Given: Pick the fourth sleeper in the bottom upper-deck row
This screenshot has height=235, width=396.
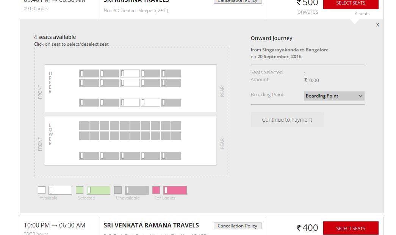Looking at the screenshot, I should [x=150, y=102].
